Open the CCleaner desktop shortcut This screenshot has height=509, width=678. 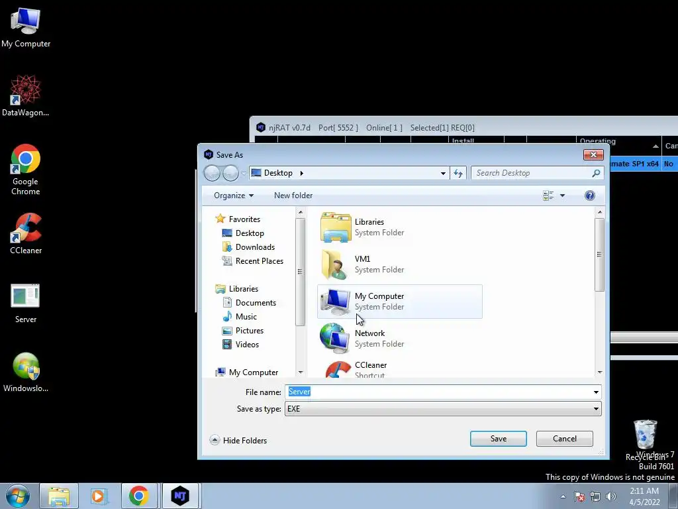pyautogui.click(x=26, y=233)
